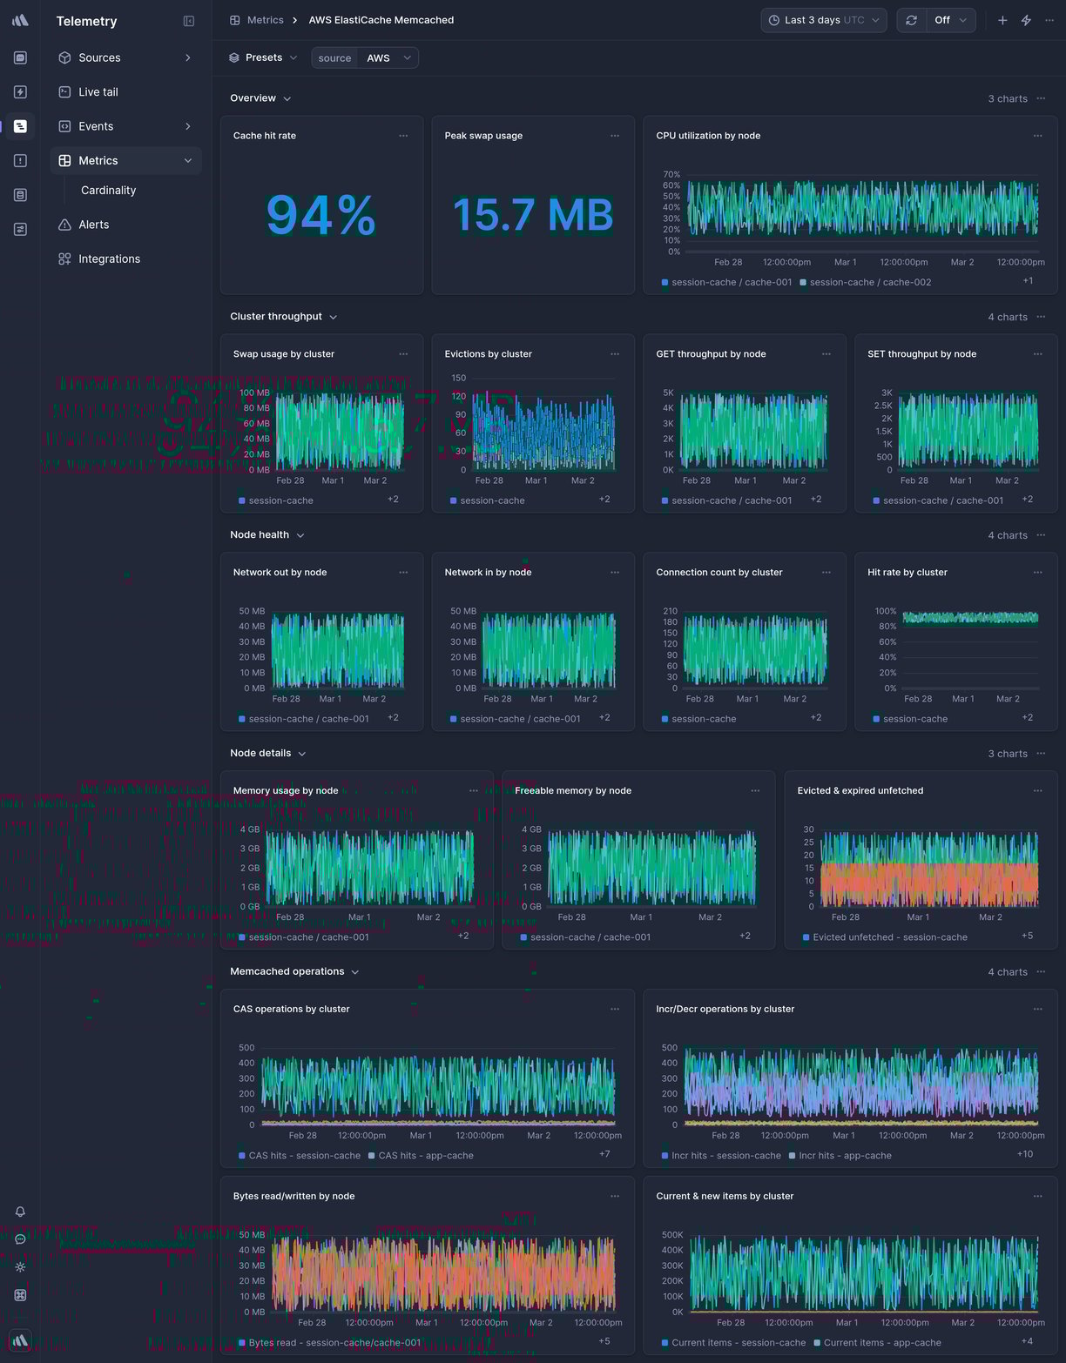Image resolution: width=1066 pixels, height=1363 pixels.
Task: Click the Monte Carlo logo at sidebar bottom
Action: 20,1341
